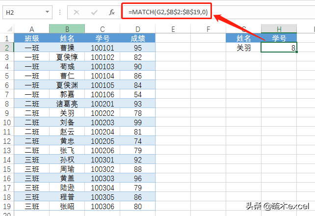Click name cell 黄忠
Screen dimensions: 315x216
67,141
